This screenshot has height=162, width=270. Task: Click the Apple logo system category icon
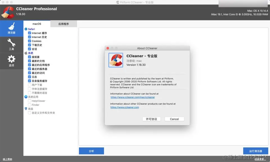click(x=26, y=53)
